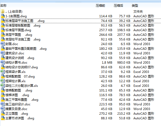The height and width of the screenshot is (126, 161).
Task: Select the '.. (上级目录)' entry name
Action: [14, 12]
